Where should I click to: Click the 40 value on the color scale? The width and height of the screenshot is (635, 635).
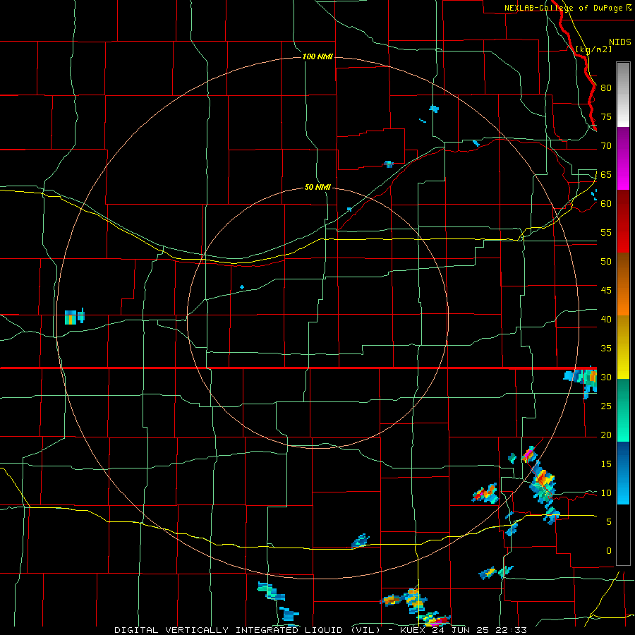point(606,319)
